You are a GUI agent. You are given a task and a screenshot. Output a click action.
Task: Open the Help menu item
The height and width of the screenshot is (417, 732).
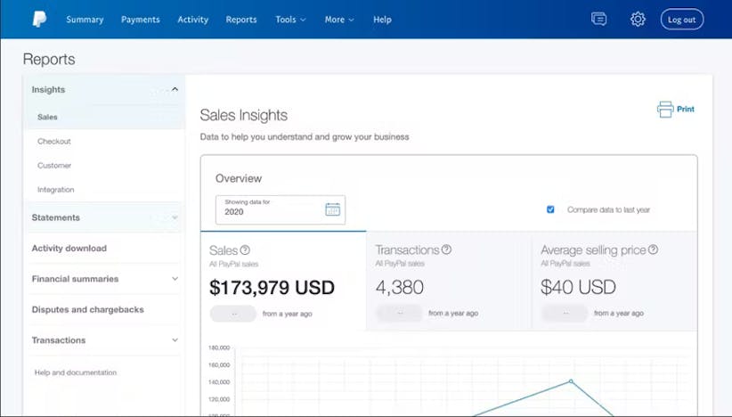pyautogui.click(x=382, y=20)
